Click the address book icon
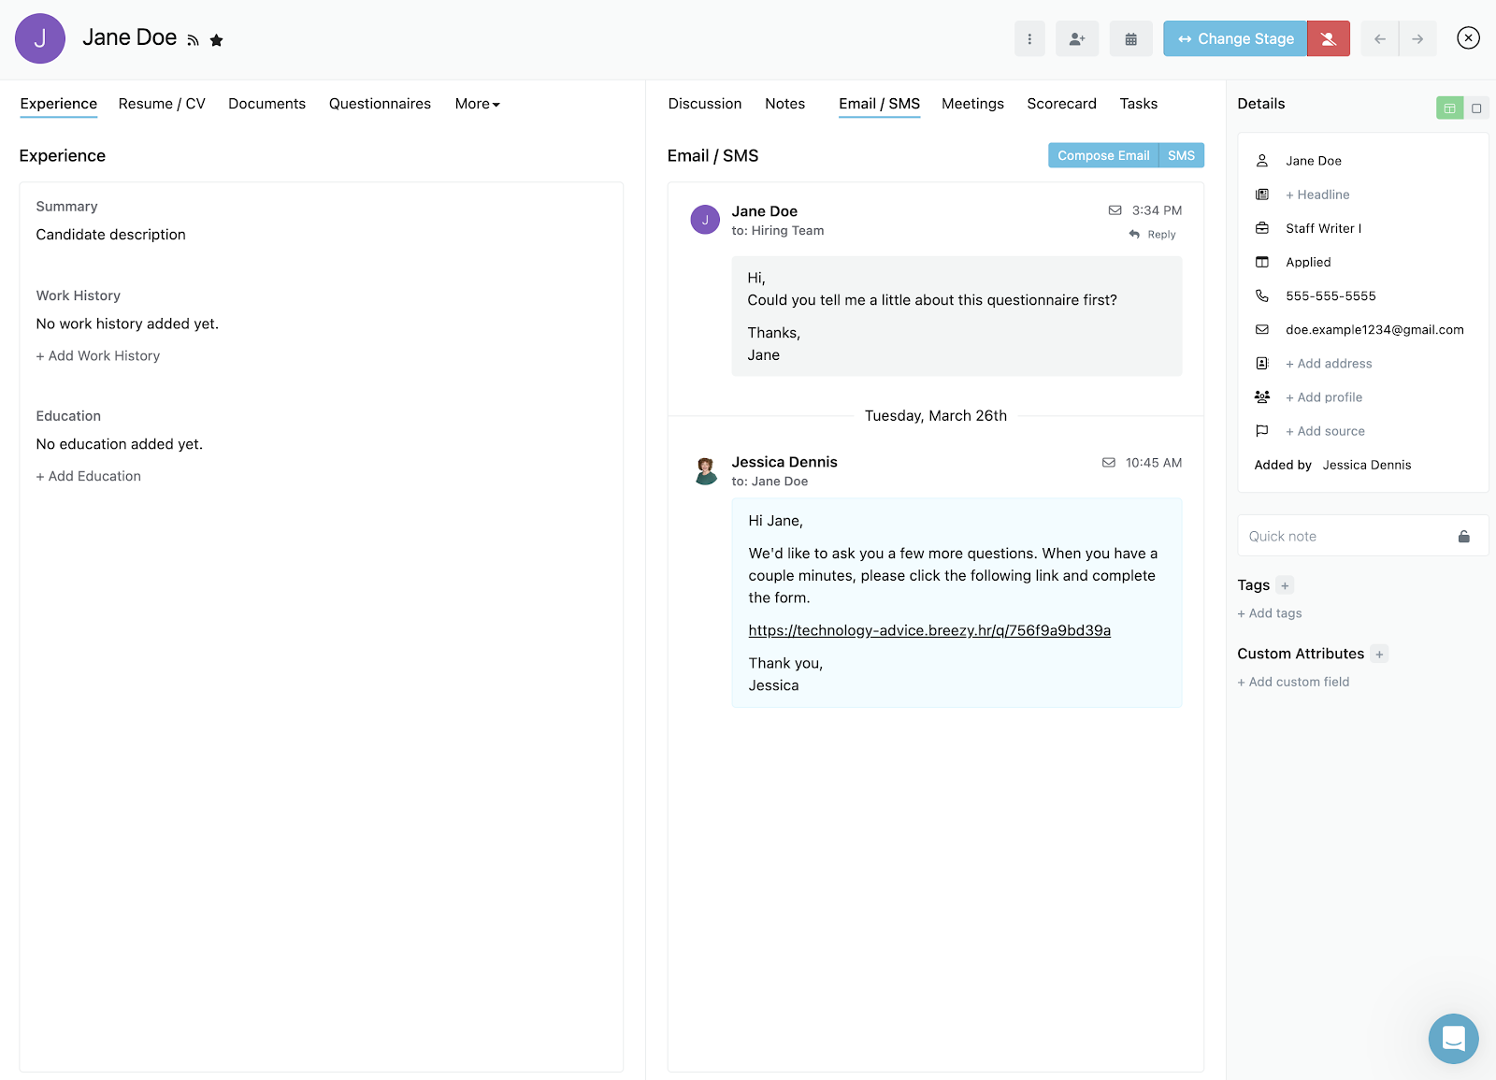This screenshot has height=1080, width=1496. coord(1262,363)
